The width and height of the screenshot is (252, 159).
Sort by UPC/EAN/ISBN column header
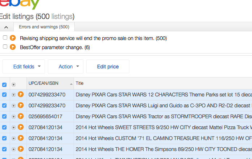pyautogui.click(x=44, y=83)
